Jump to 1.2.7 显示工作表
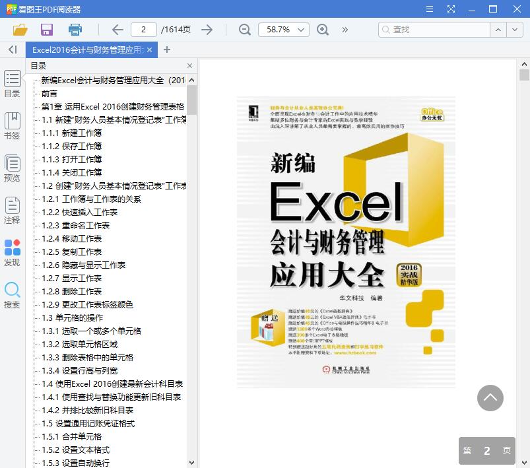This screenshot has width=530, height=468. (72, 278)
